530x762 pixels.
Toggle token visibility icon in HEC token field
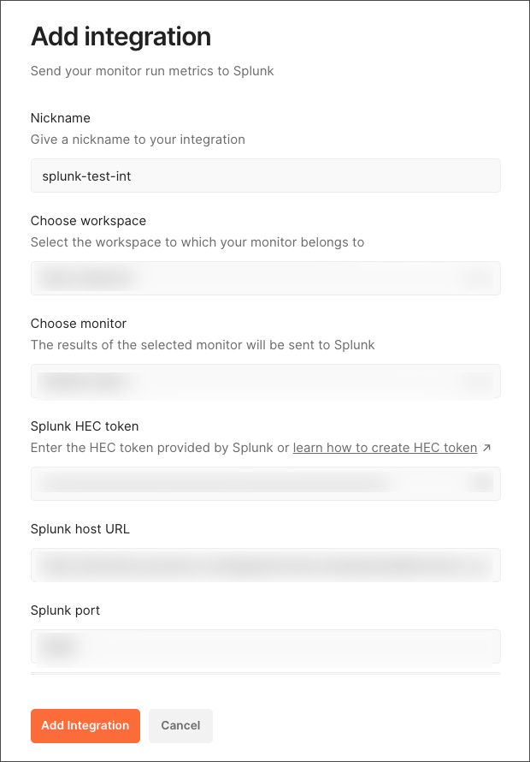pyautogui.click(x=481, y=484)
